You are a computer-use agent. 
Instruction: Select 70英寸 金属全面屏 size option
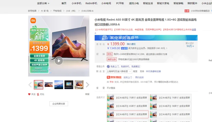(x=171, y=98)
